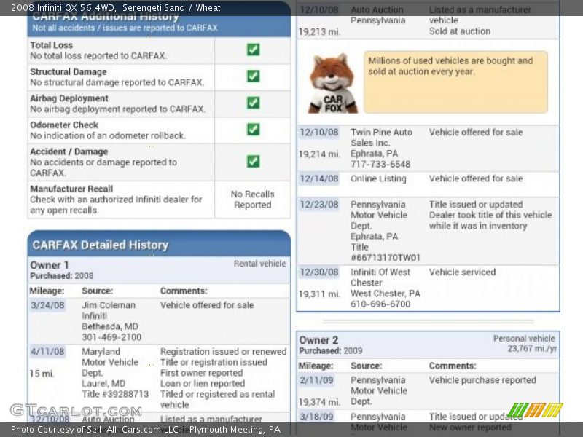Click the 2008 Infiniti QX 56 4WD title
This screenshot has height=437, width=583.
[63, 8]
